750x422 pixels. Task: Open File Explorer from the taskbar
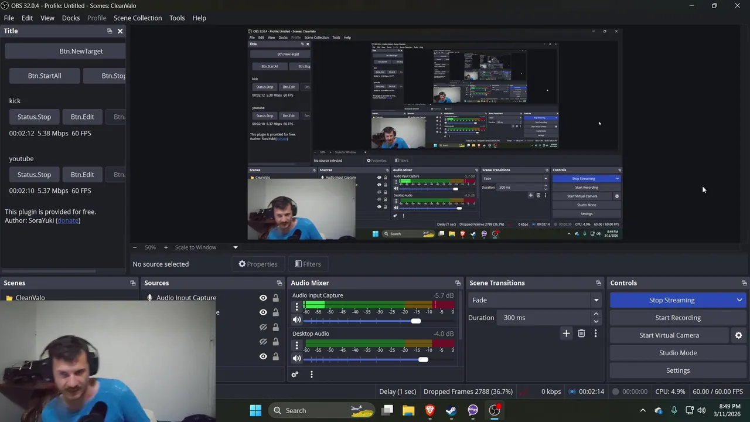pos(408,410)
